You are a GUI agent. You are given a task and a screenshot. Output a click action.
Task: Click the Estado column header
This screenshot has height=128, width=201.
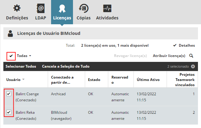point(94,80)
